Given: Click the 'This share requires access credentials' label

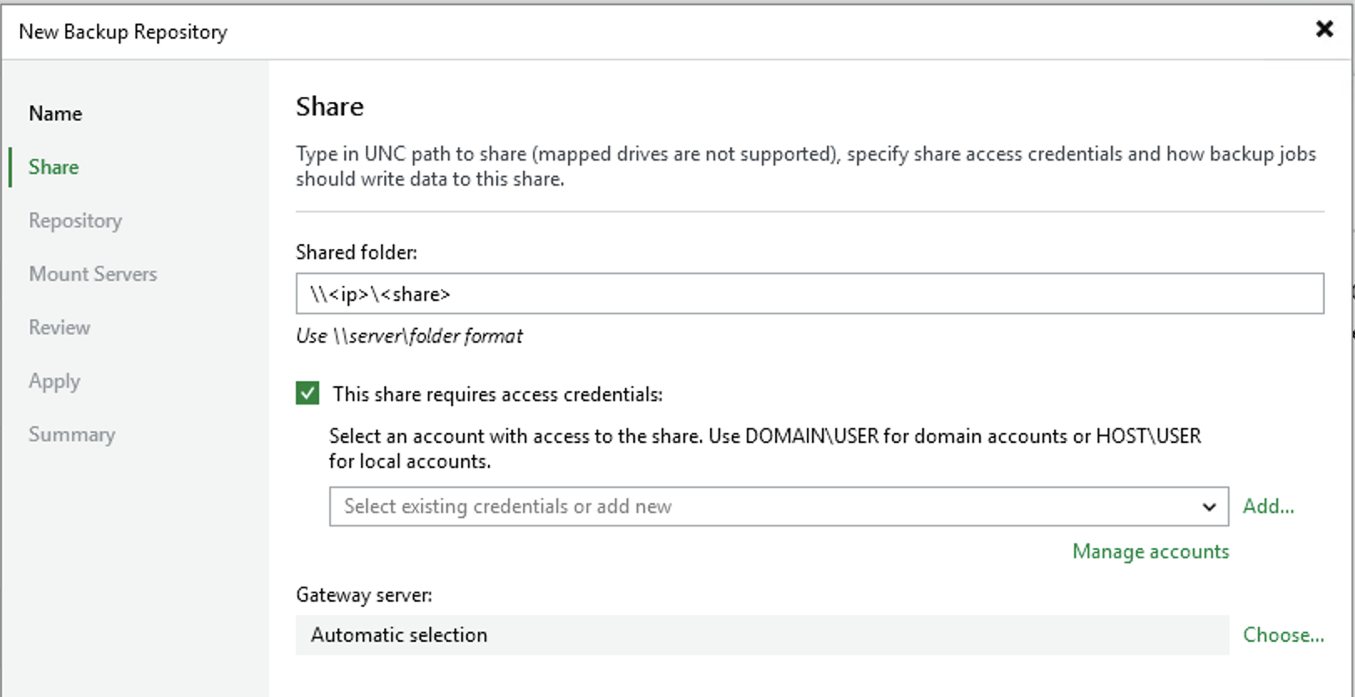Looking at the screenshot, I should (497, 394).
